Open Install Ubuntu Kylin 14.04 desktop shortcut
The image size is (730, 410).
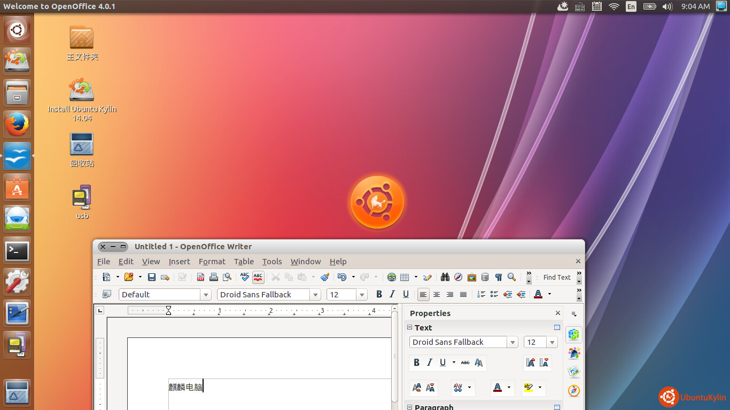click(82, 90)
